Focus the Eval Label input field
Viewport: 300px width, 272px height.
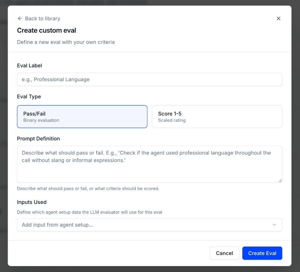(x=149, y=79)
